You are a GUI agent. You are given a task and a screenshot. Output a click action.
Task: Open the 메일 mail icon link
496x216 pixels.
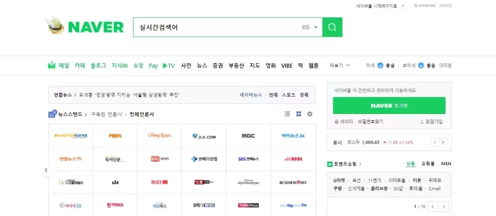coord(51,65)
